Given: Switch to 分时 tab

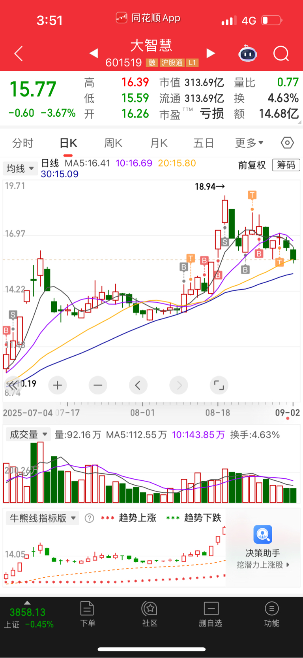Looking at the screenshot, I should (22, 143).
